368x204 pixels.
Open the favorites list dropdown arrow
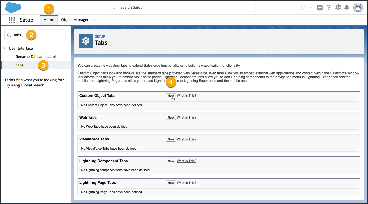(x=310, y=8)
